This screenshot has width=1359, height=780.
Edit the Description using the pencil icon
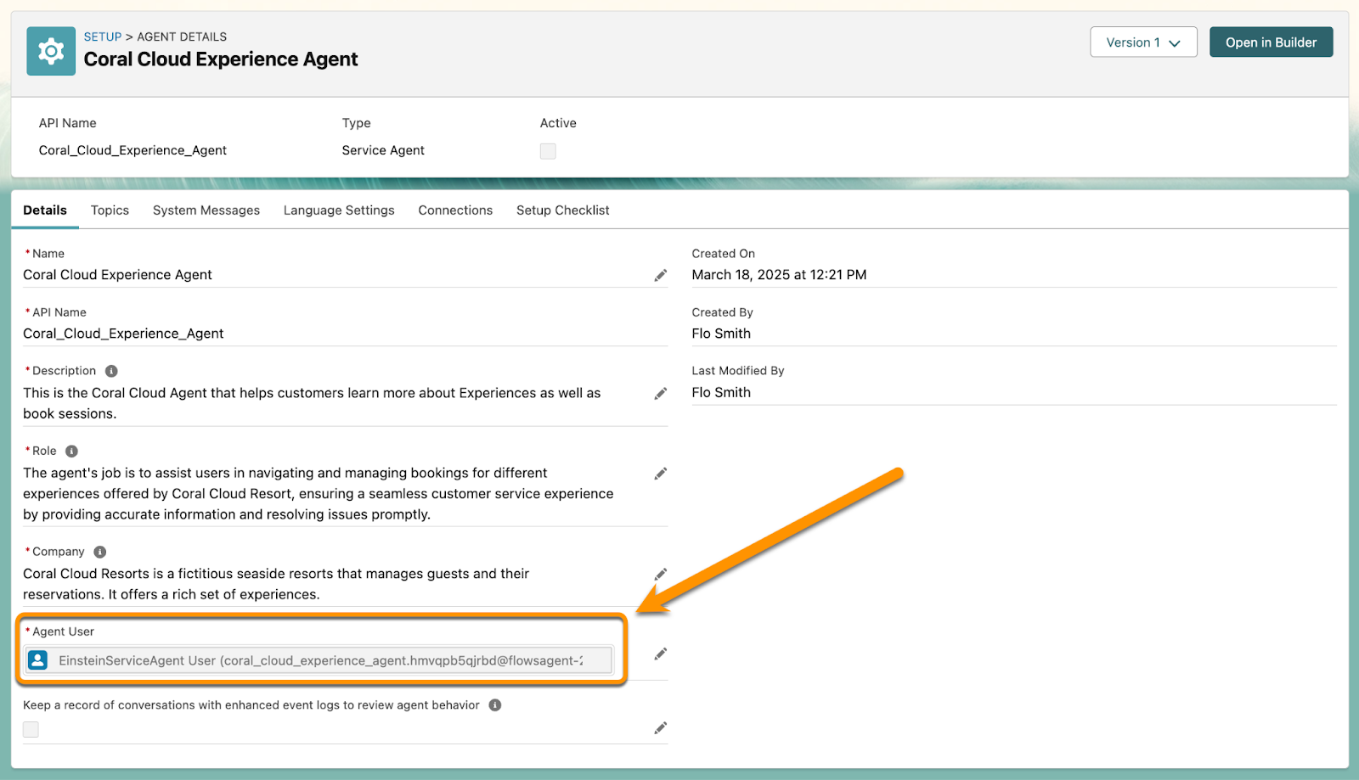tap(661, 393)
